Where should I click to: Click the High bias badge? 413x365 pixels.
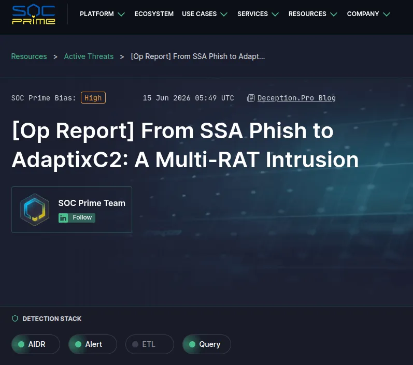93,98
